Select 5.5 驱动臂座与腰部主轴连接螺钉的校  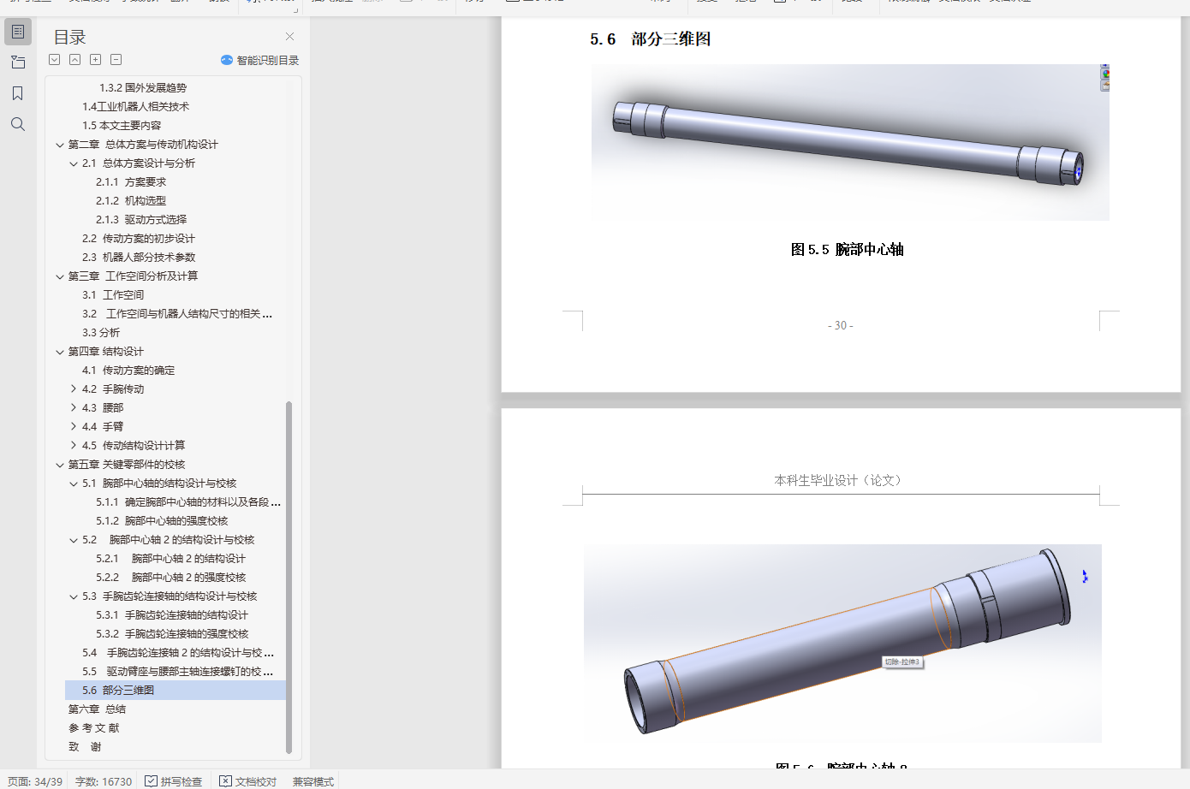[x=178, y=672]
